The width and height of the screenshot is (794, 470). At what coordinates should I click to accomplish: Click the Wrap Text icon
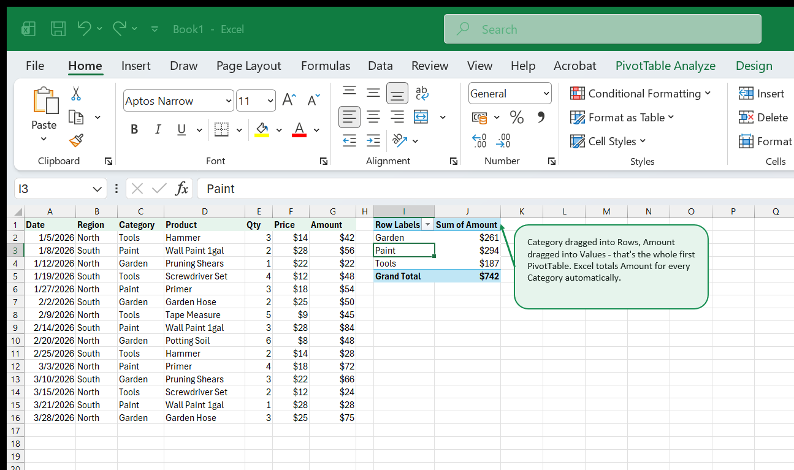422,93
